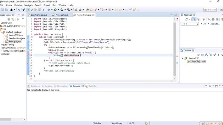The width and height of the screenshot is (223, 125).
Task: Click the Previous Annotation toolbar icon
Action: 109,10
